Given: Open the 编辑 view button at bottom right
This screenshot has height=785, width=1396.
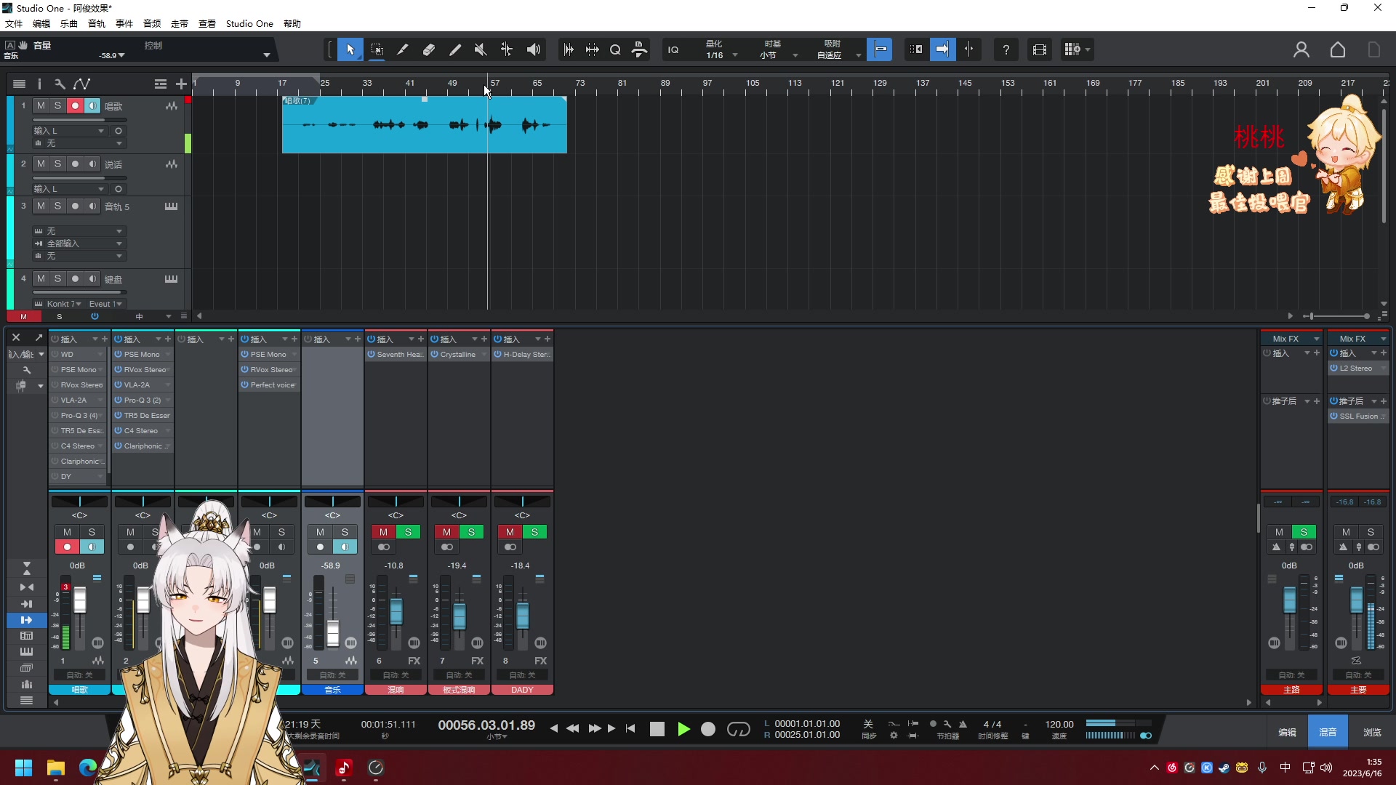Looking at the screenshot, I should (1287, 732).
